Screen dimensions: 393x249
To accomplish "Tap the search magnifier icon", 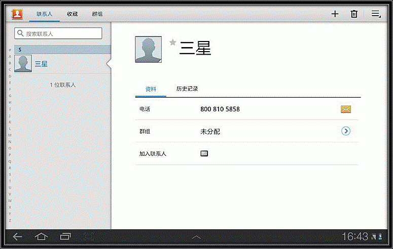I will click(x=21, y=33).
